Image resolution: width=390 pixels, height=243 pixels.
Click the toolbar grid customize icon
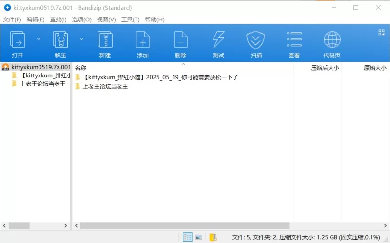tap(381, 32)
